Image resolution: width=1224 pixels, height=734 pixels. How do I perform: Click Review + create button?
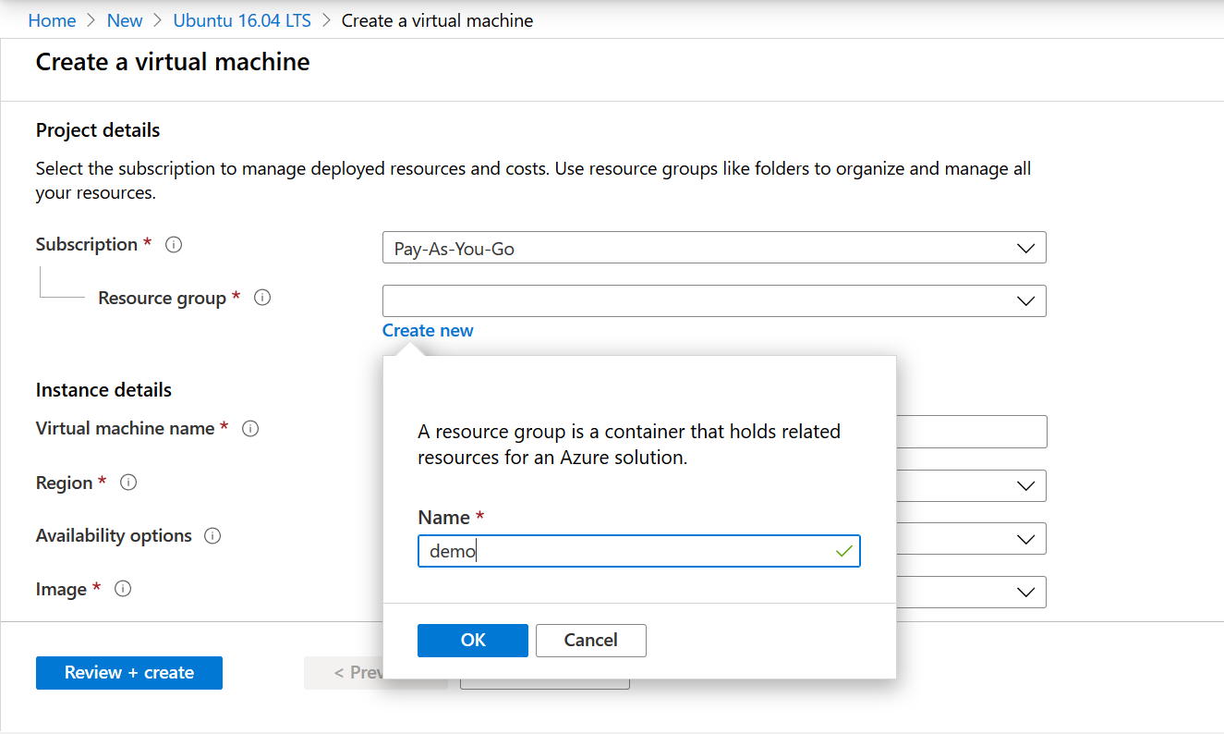tap(129, 673)
